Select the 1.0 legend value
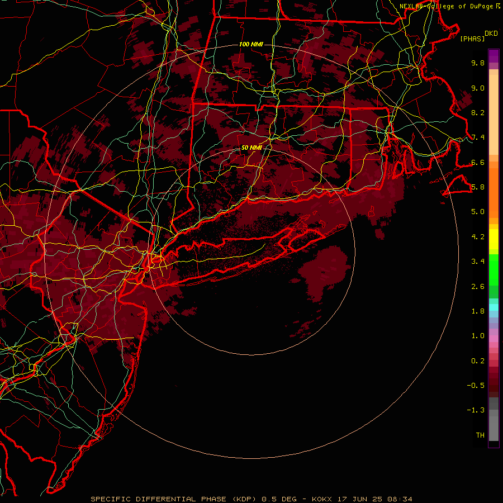This screenshot has height=503, width=503. pos(478,336)
